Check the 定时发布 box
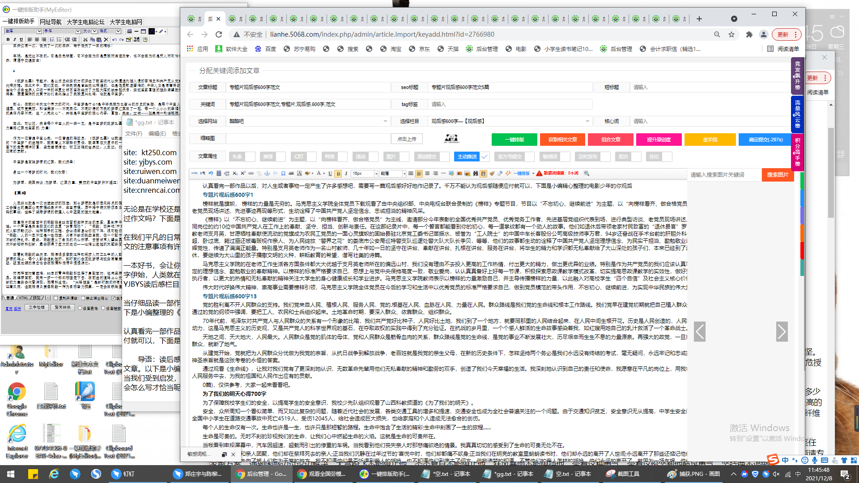859x483 pixels. (x=605, y=157)
